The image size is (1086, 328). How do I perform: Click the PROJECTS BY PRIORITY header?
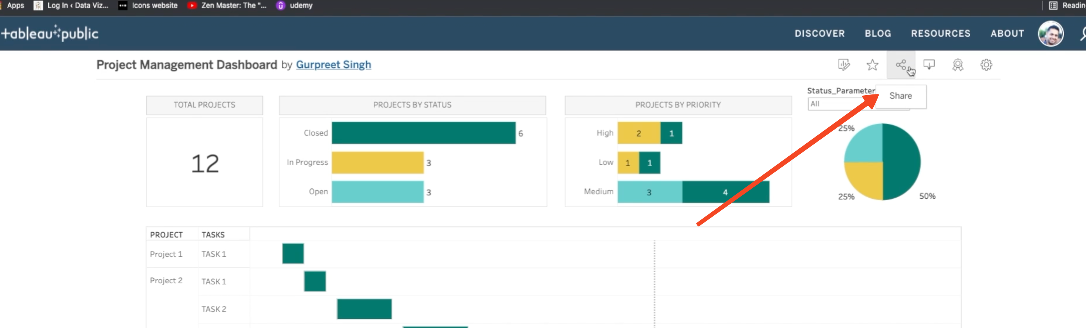678,105
